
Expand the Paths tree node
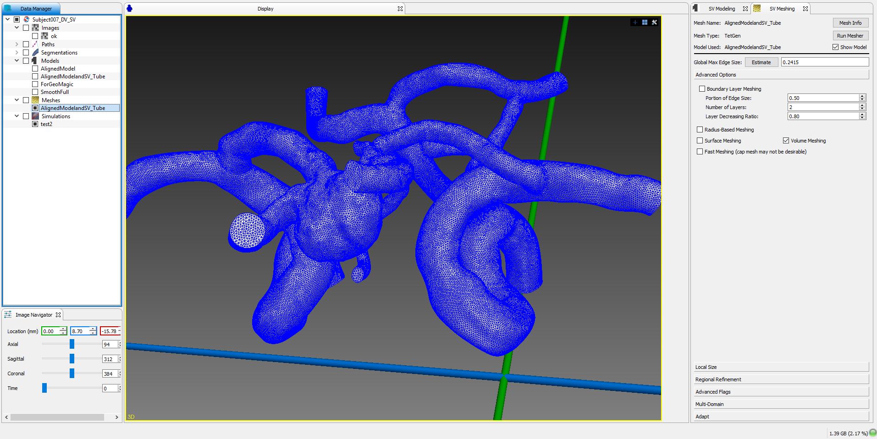click(17, 44)
